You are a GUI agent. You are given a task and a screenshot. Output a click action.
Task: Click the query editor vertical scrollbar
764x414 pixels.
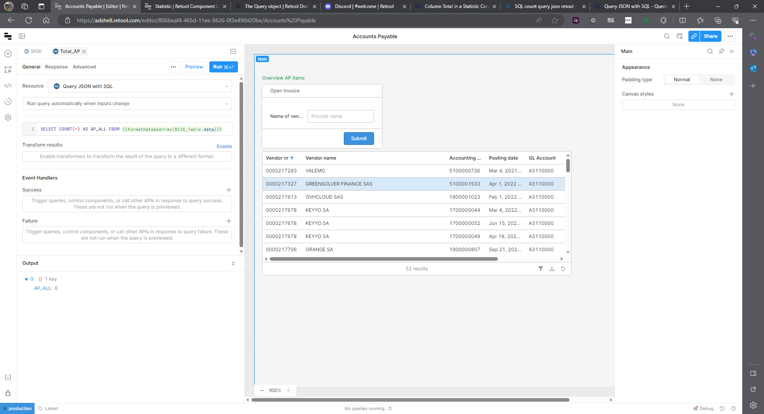(241, 164)
